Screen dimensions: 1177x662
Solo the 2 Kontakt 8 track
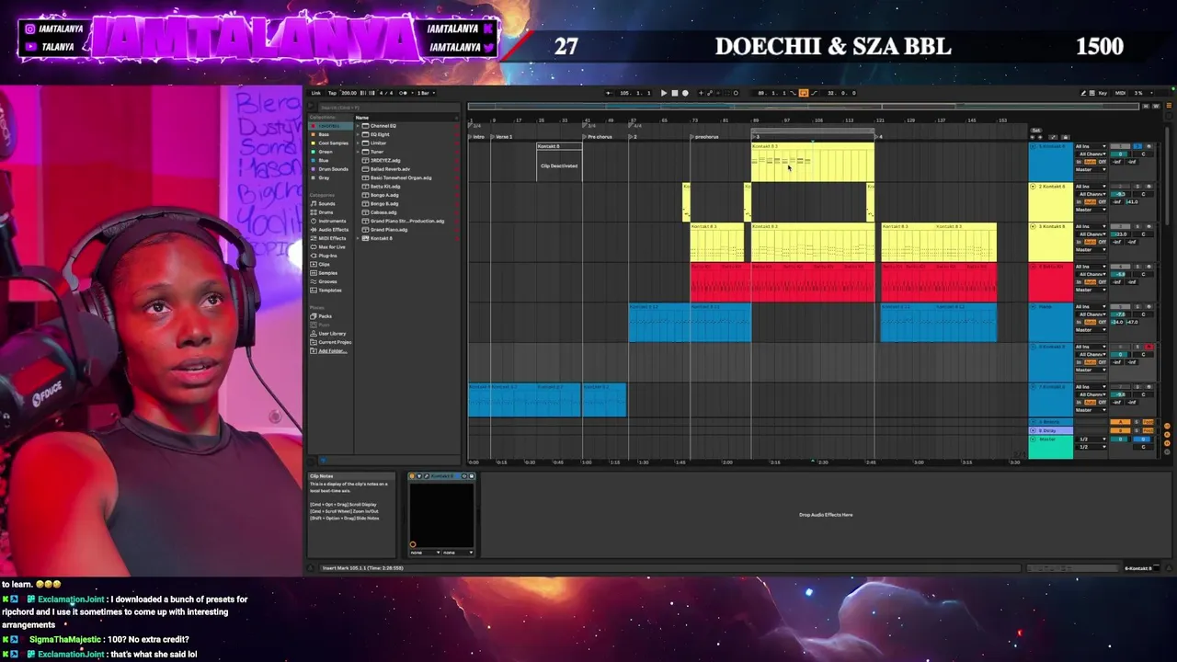(x=1137, y=187)
